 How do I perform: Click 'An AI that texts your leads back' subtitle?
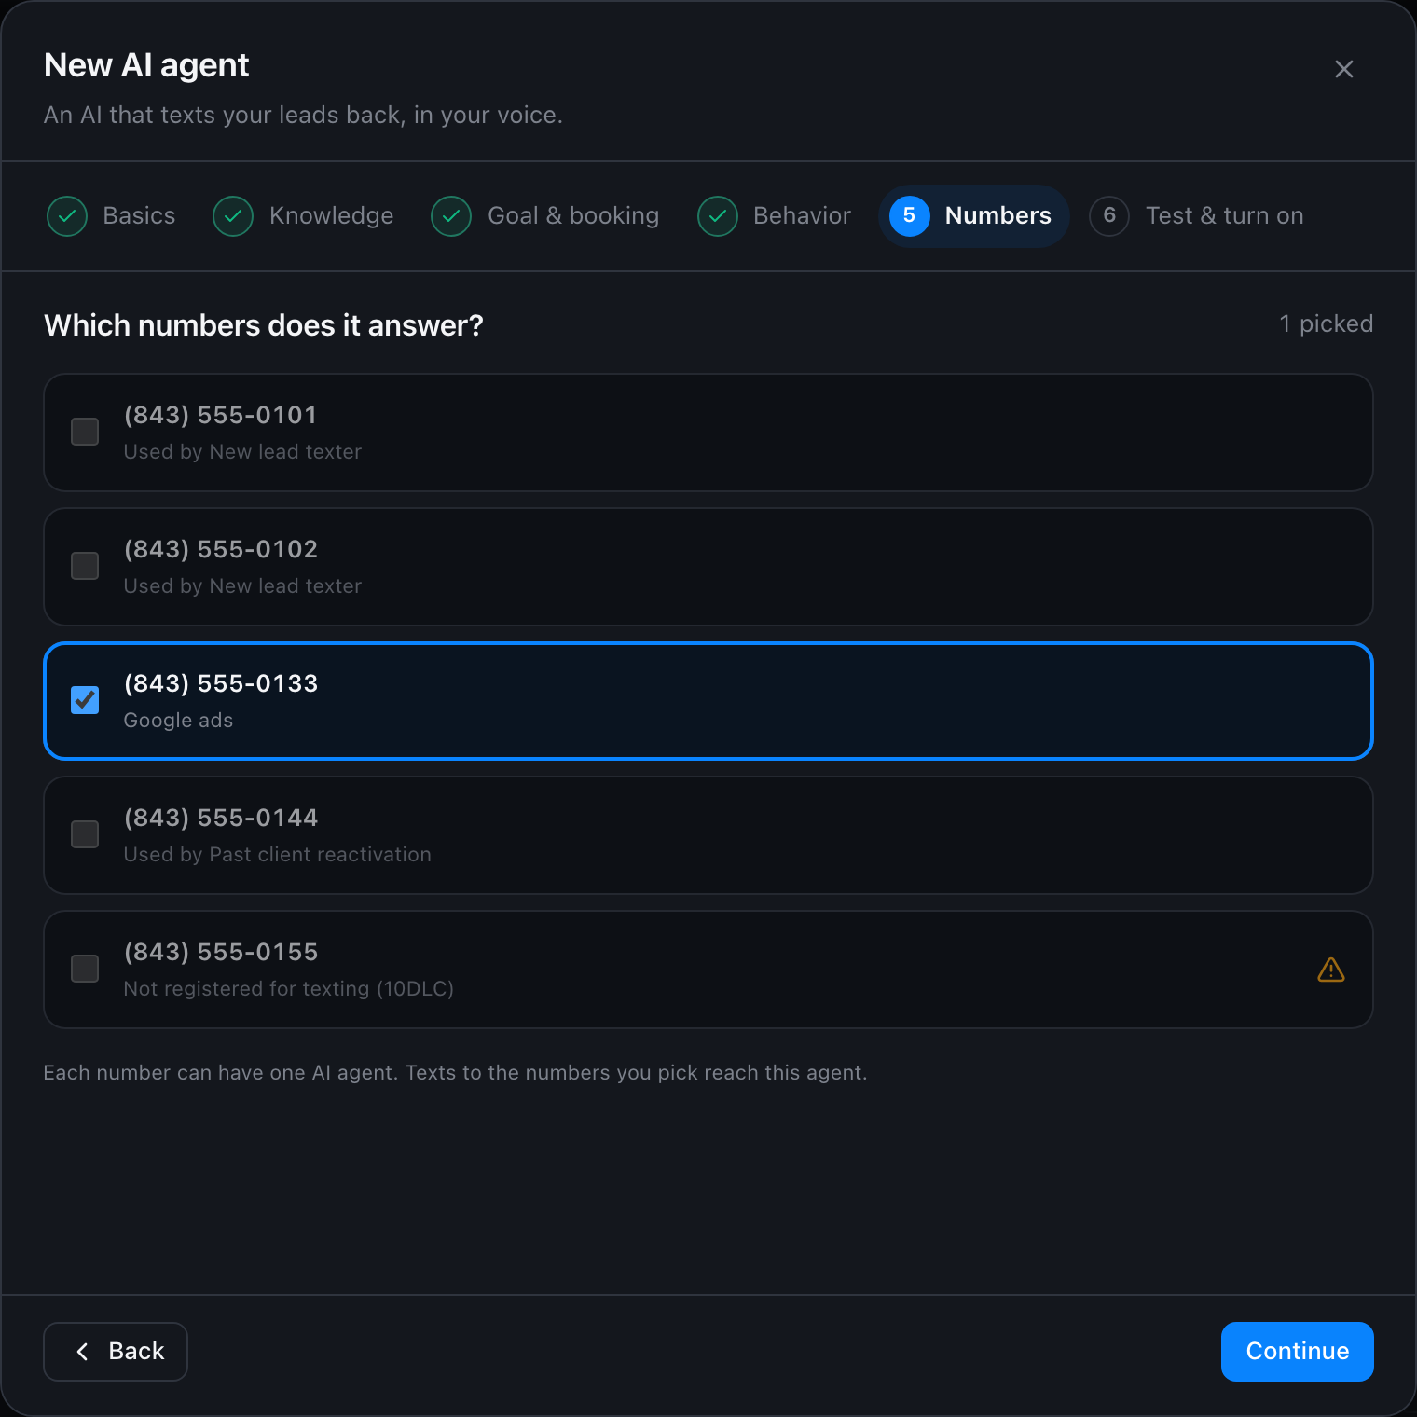click(x=303, y=115)
